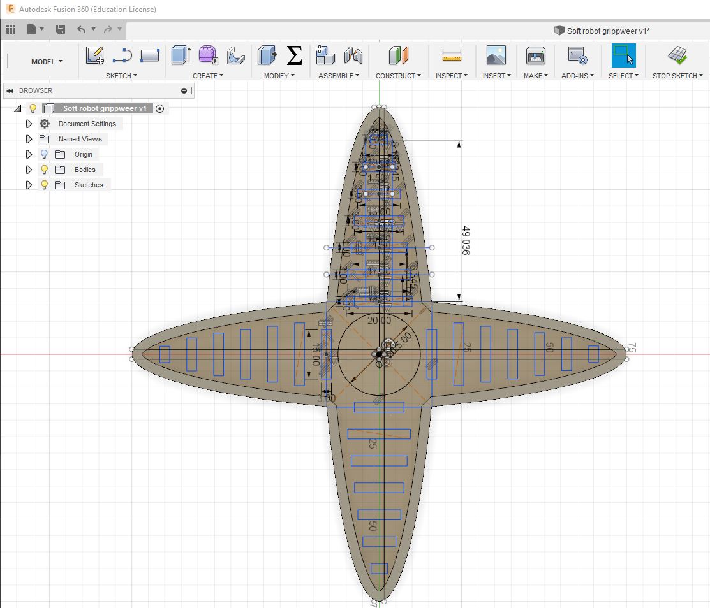Toggle visibility lightbulb for Bodies folder
The width and height of the screenshot is (710, 608).
tap(45, 170)
